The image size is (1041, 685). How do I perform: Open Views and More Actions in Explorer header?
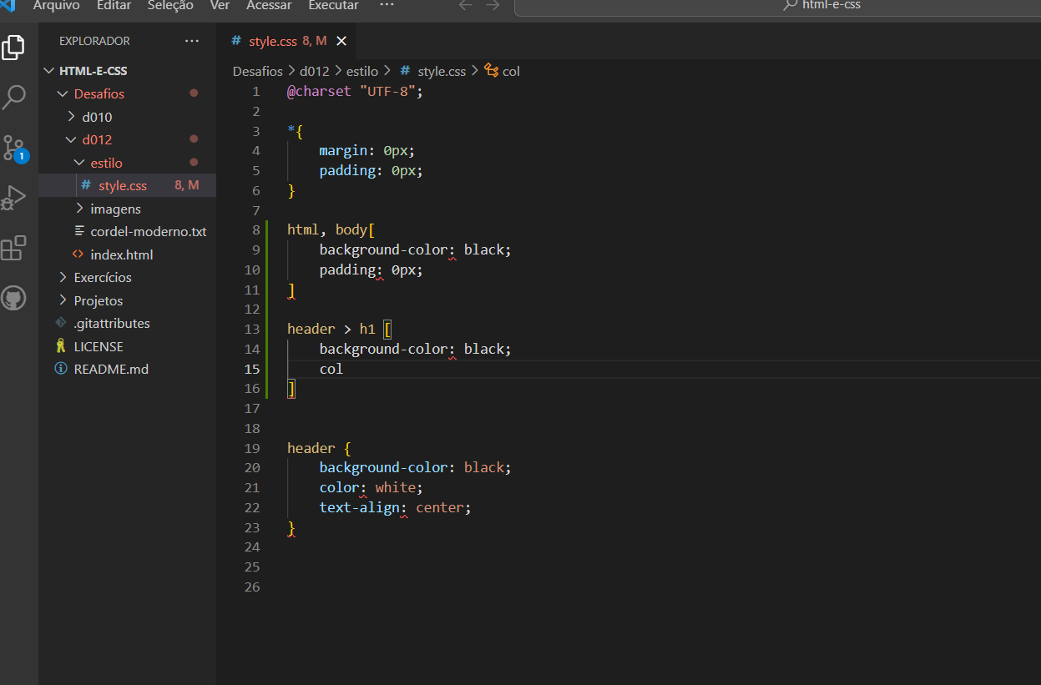coord(191,40)
